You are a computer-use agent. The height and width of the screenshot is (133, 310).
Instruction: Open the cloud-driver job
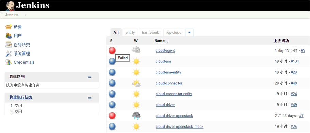coord(165,105)
